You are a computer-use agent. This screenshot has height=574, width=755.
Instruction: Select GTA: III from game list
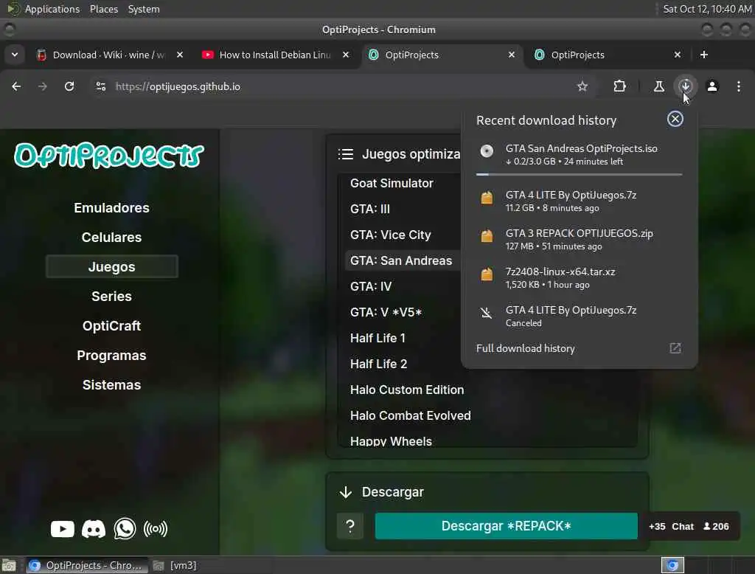pos(370,209)
